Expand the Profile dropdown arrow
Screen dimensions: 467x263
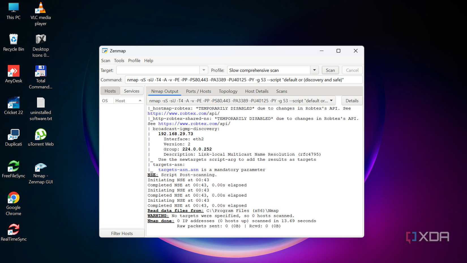314,70
